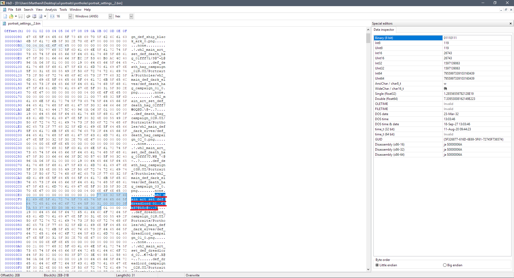Click offset 00000090 in the offset column
Image resolution: width=514 pixels, height=278 pixels.
(13, 37)
